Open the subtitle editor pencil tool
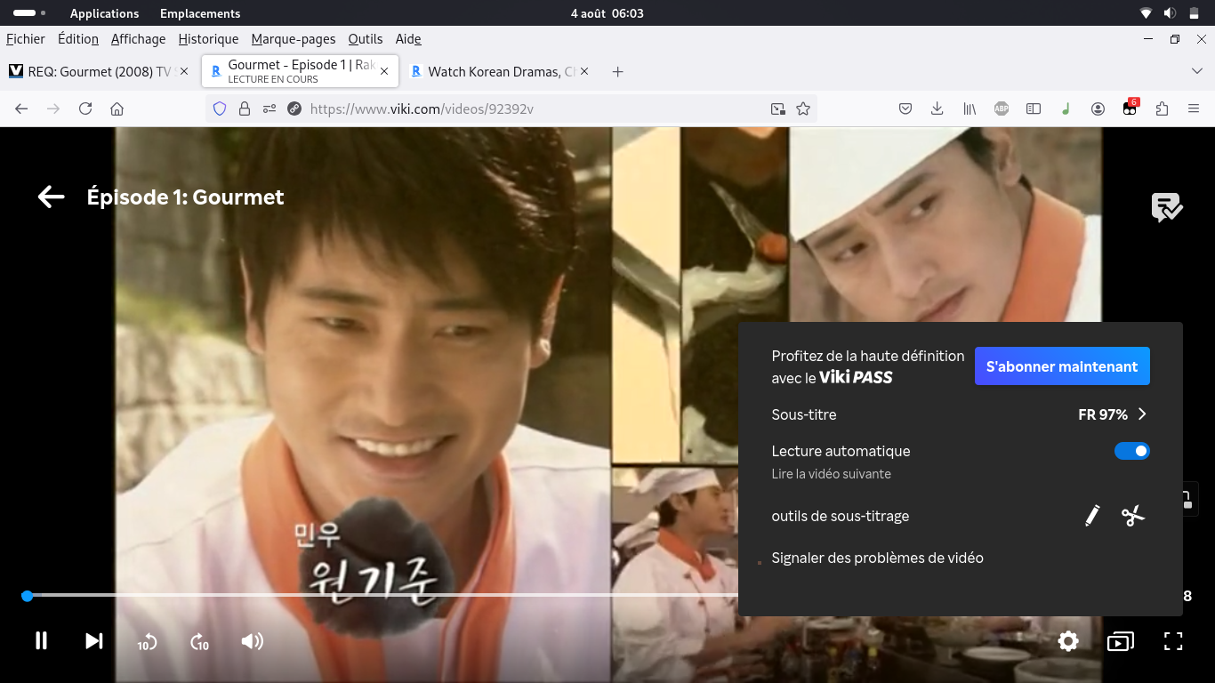Screen dimensions: 1215x683 point(1092,516)
